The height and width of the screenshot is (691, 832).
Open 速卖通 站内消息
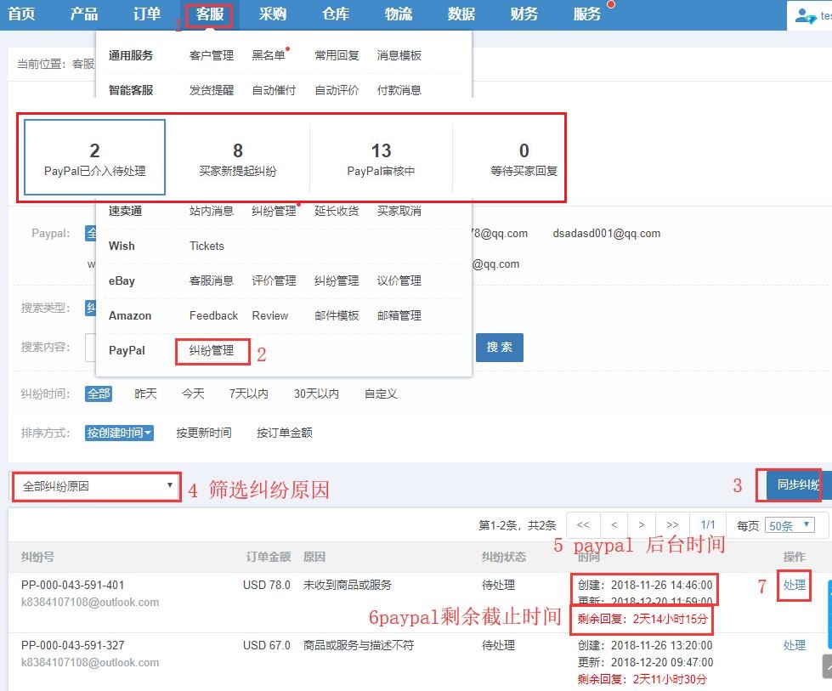pos(211,212)
